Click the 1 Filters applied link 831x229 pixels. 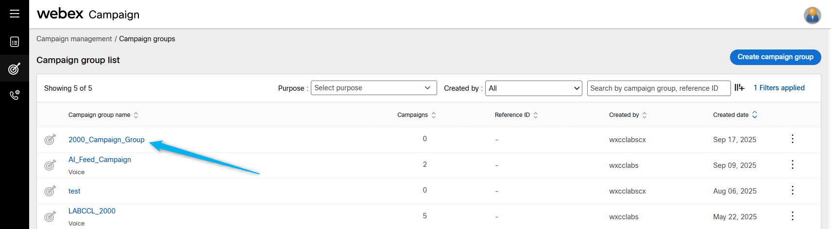point(779,88)
